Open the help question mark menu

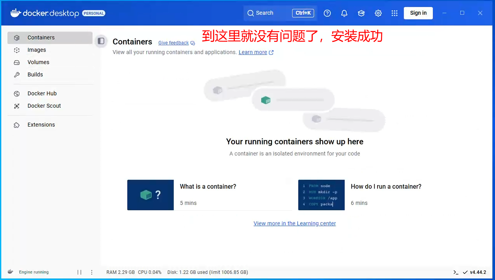327,13
